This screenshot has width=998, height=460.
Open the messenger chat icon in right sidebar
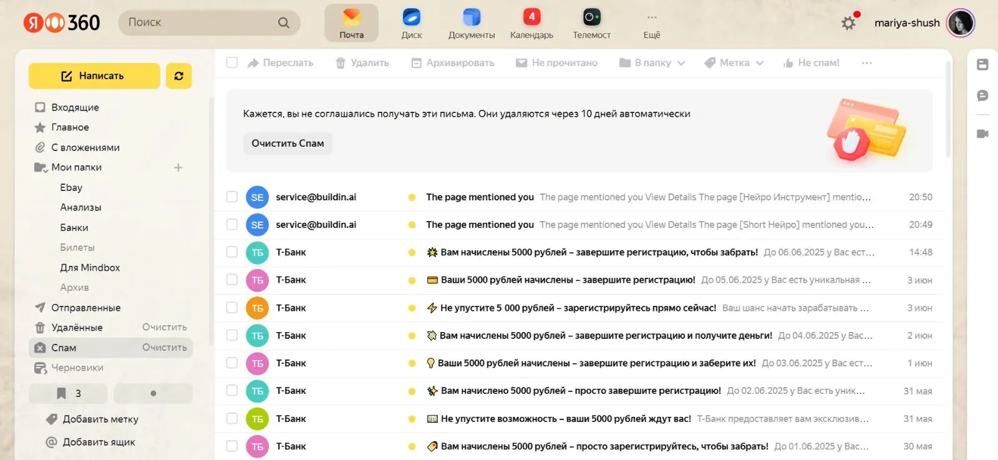982,95
